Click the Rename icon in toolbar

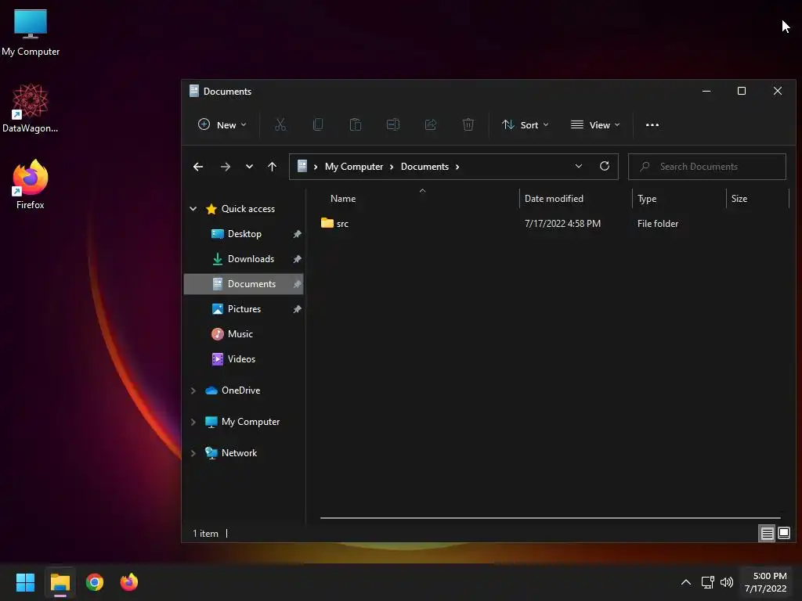tap(393, 124)
